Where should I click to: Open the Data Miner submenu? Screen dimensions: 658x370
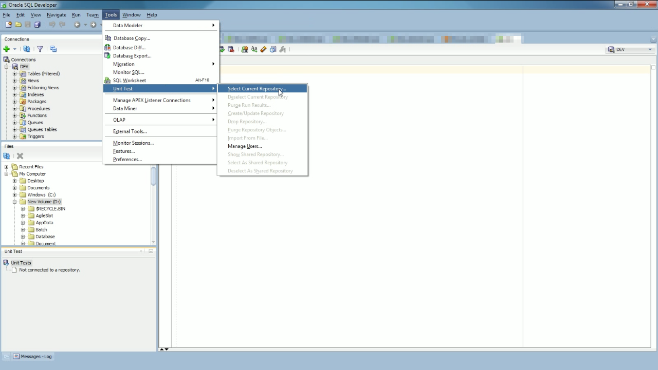160,108
